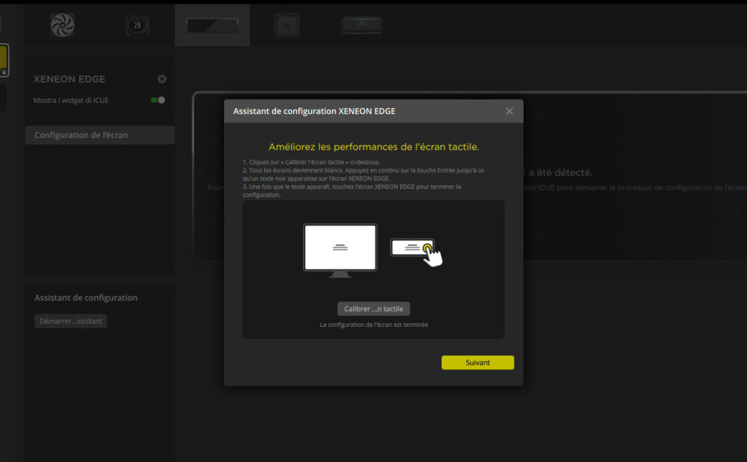The height and width of the screenshot is (462, 747).
Task: Click the dialog title bar text
Action: click(x=314, y=111)
